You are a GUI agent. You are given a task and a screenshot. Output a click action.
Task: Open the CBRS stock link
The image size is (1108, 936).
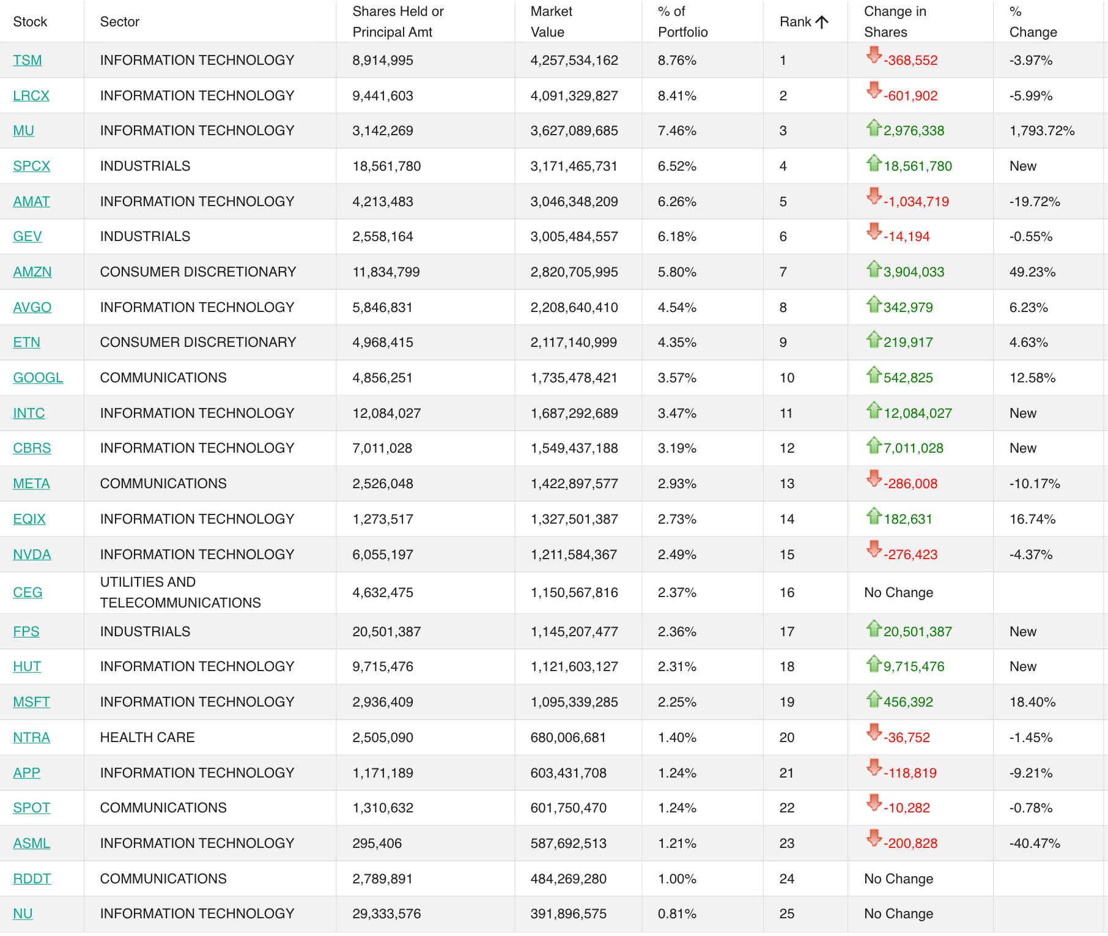tap(32, 448)
